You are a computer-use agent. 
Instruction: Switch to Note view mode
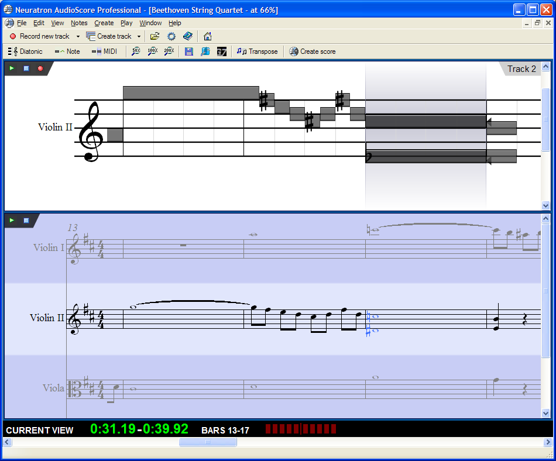pos(67,51)
